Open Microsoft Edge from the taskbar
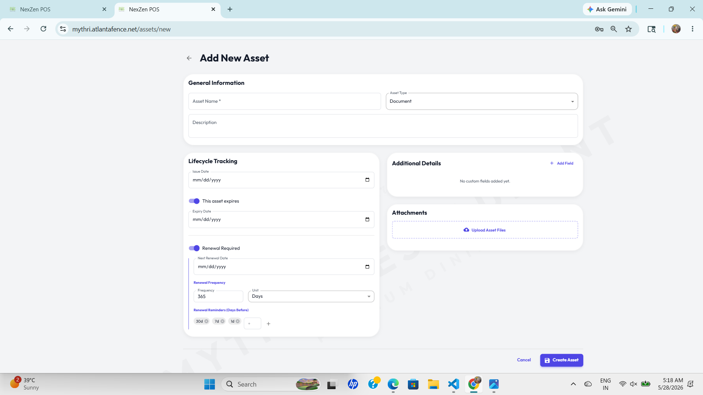This screenshot has height=395, width=703. click(x=393, y=384)
